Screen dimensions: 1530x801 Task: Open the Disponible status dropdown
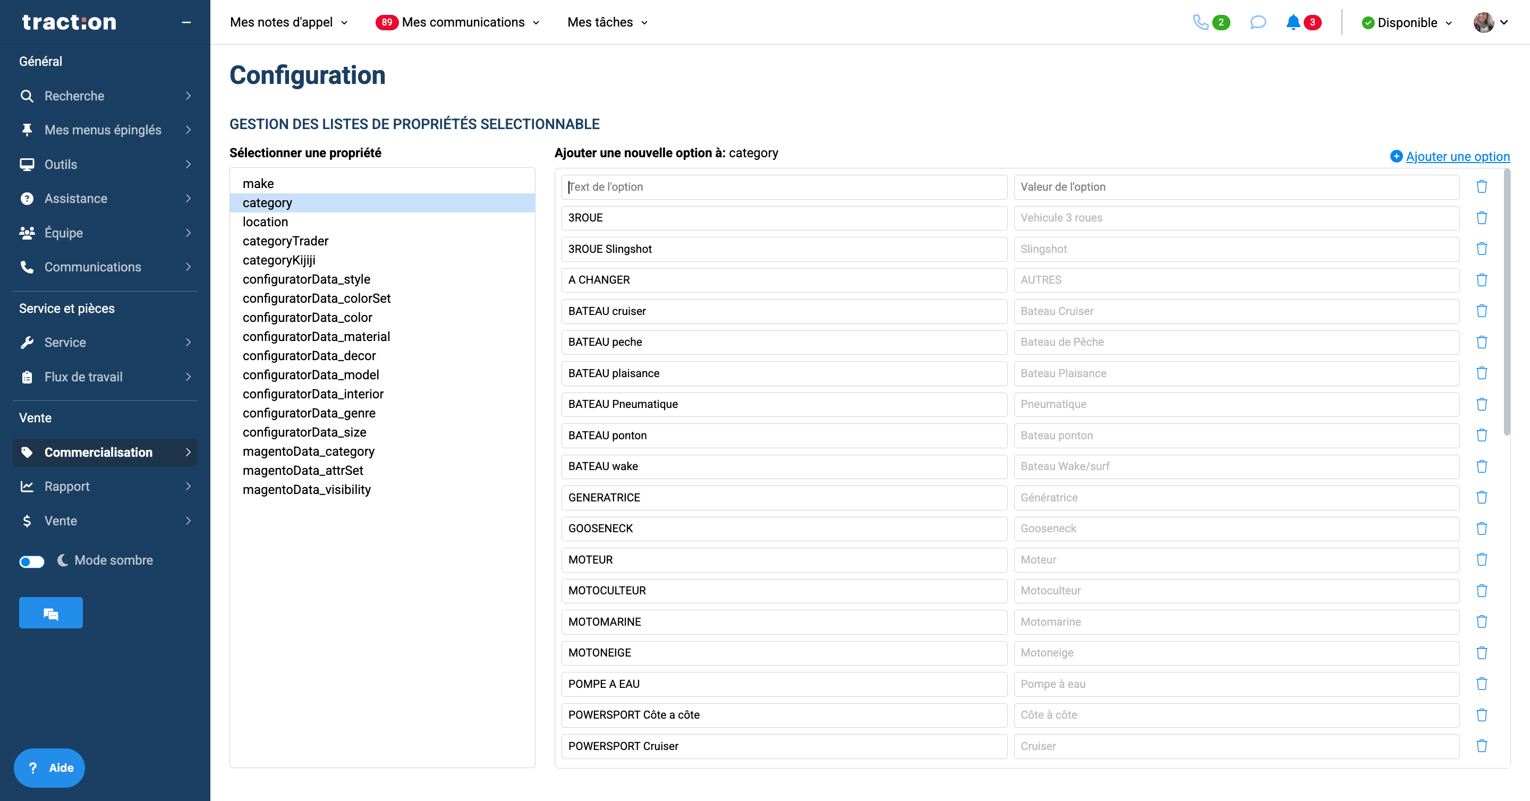(x=1406, y=22)
